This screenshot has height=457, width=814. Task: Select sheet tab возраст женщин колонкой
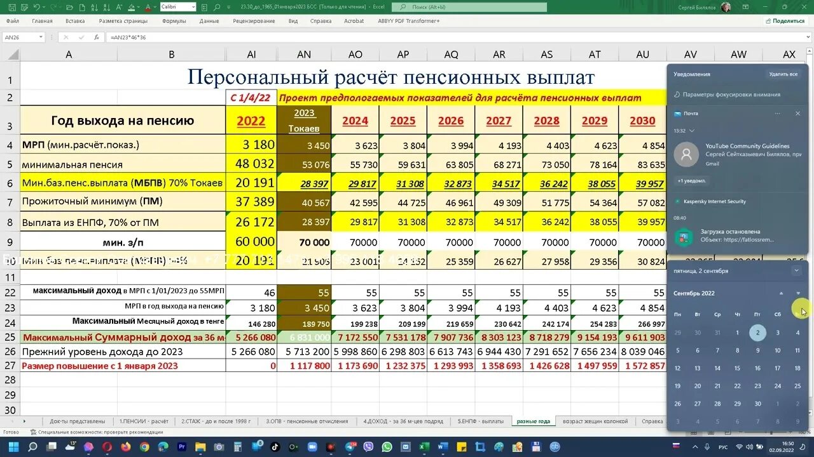(595, 421)
